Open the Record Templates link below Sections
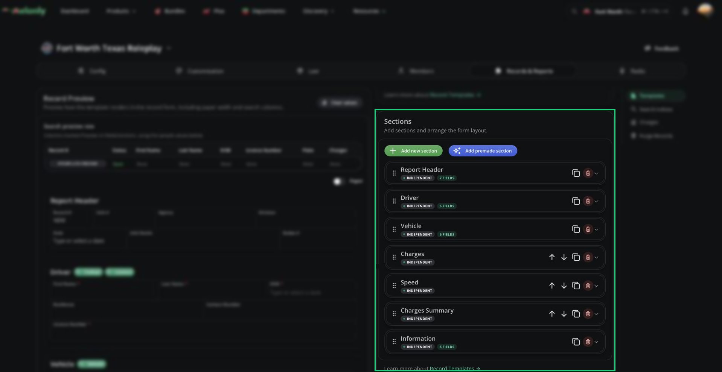The image size is (722, 372). (x=455, y=369)
